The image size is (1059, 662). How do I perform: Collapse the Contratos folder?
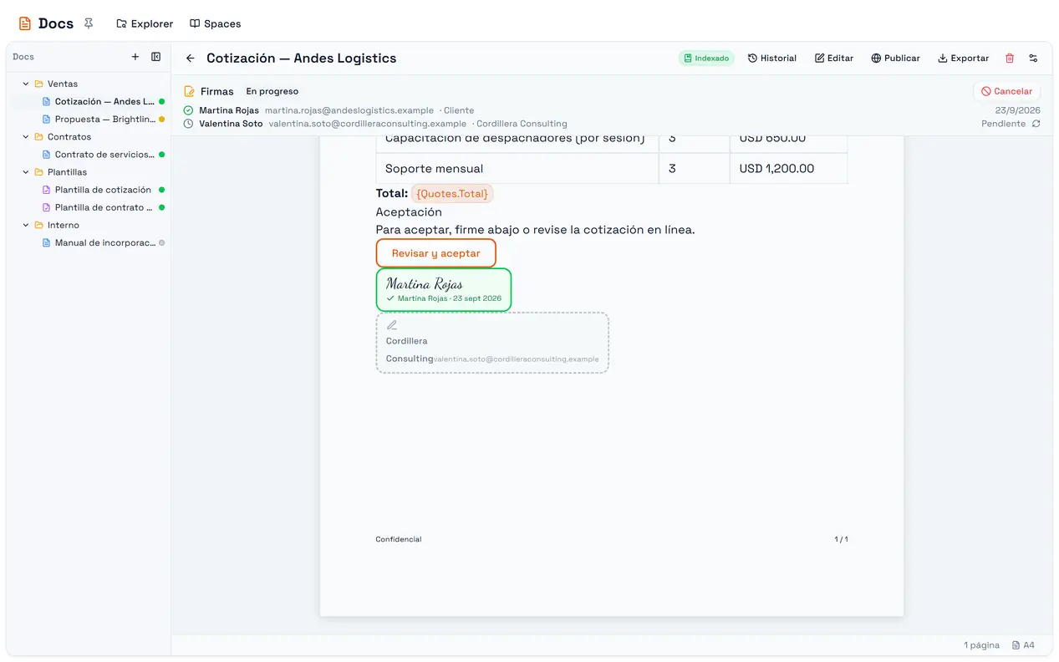26,136
